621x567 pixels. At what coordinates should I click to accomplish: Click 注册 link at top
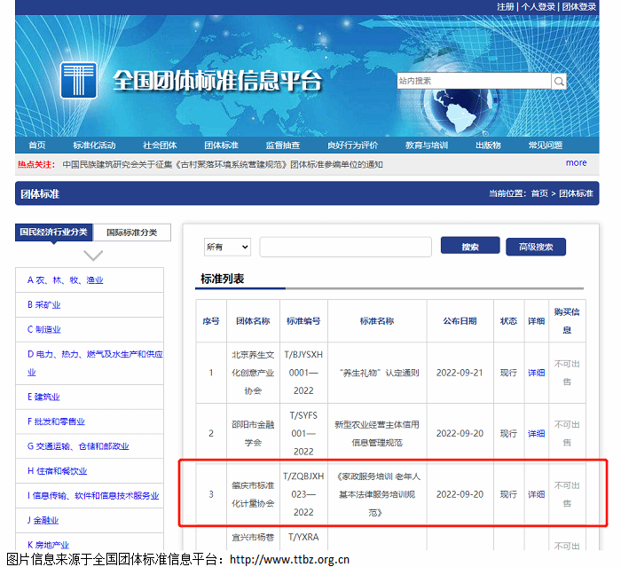tap(506, 7)
